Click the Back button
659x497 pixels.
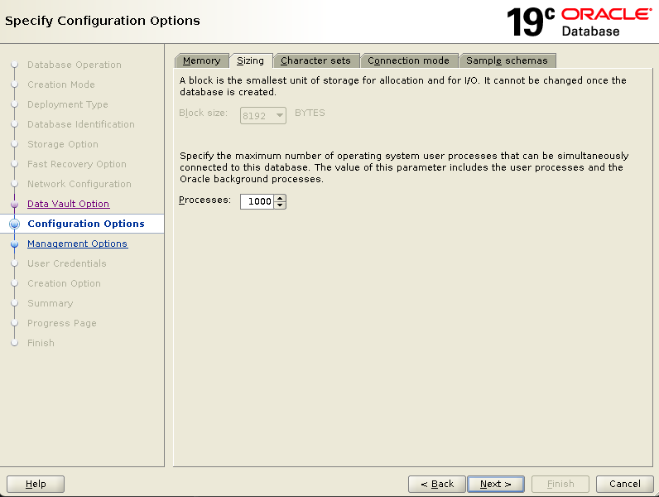pyautogui.click(x=437, y=484)
